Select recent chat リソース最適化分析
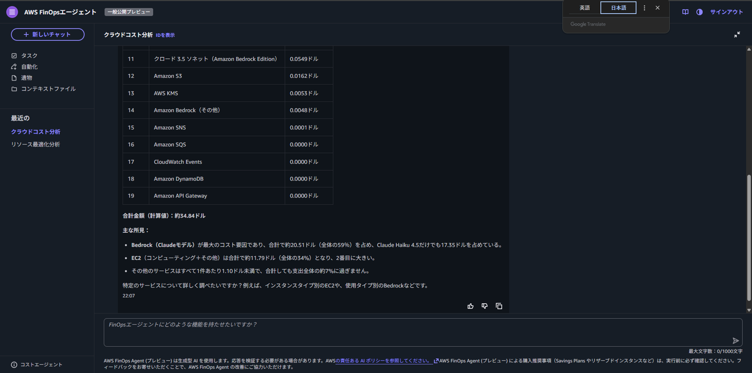This screenshot has width=752, height=373. (x=35, y=144)
